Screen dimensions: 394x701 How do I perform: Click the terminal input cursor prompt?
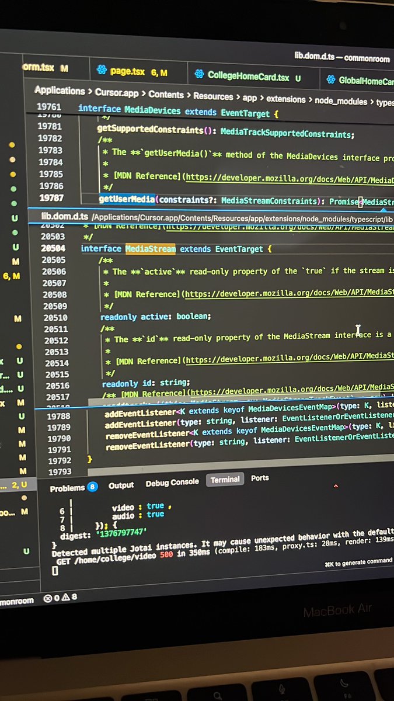click(55, 571)
